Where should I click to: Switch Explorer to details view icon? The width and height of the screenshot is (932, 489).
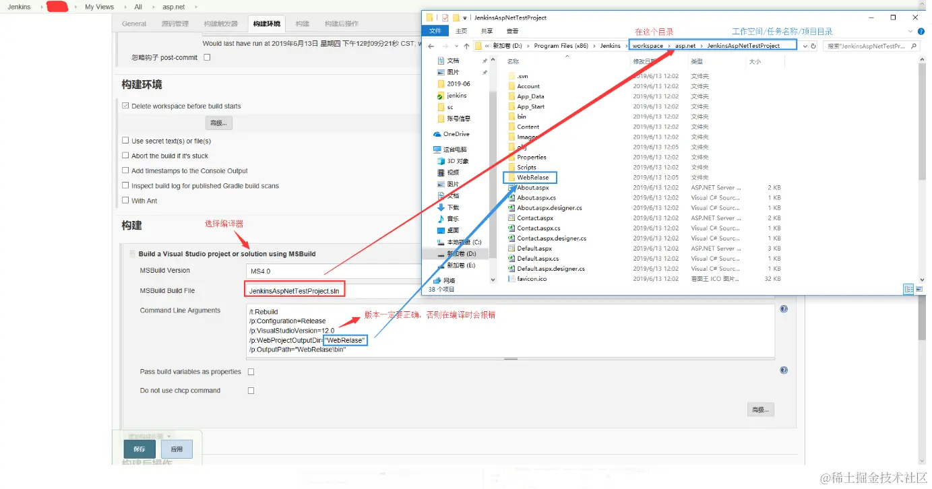click(x=908, y=289)
